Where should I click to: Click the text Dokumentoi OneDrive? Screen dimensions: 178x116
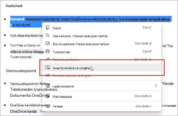[x=29, y=95]
